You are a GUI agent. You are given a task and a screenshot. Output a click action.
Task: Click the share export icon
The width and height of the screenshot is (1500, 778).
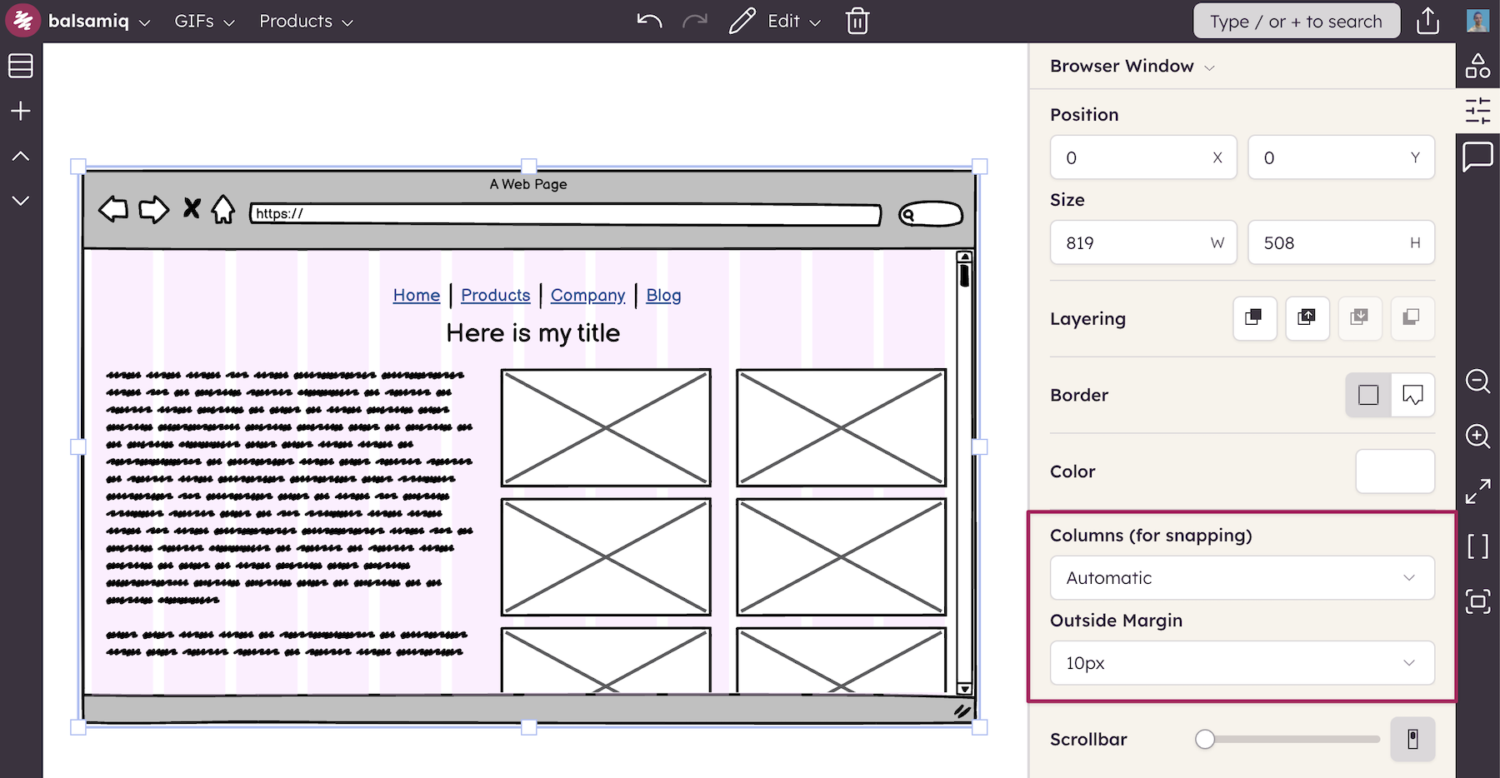1427,21
